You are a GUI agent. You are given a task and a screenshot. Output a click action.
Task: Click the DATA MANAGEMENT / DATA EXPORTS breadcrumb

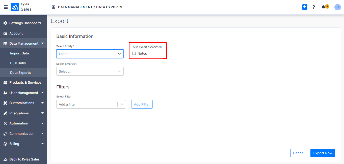90,7
